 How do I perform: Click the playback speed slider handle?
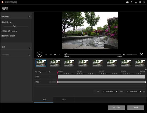14,26
